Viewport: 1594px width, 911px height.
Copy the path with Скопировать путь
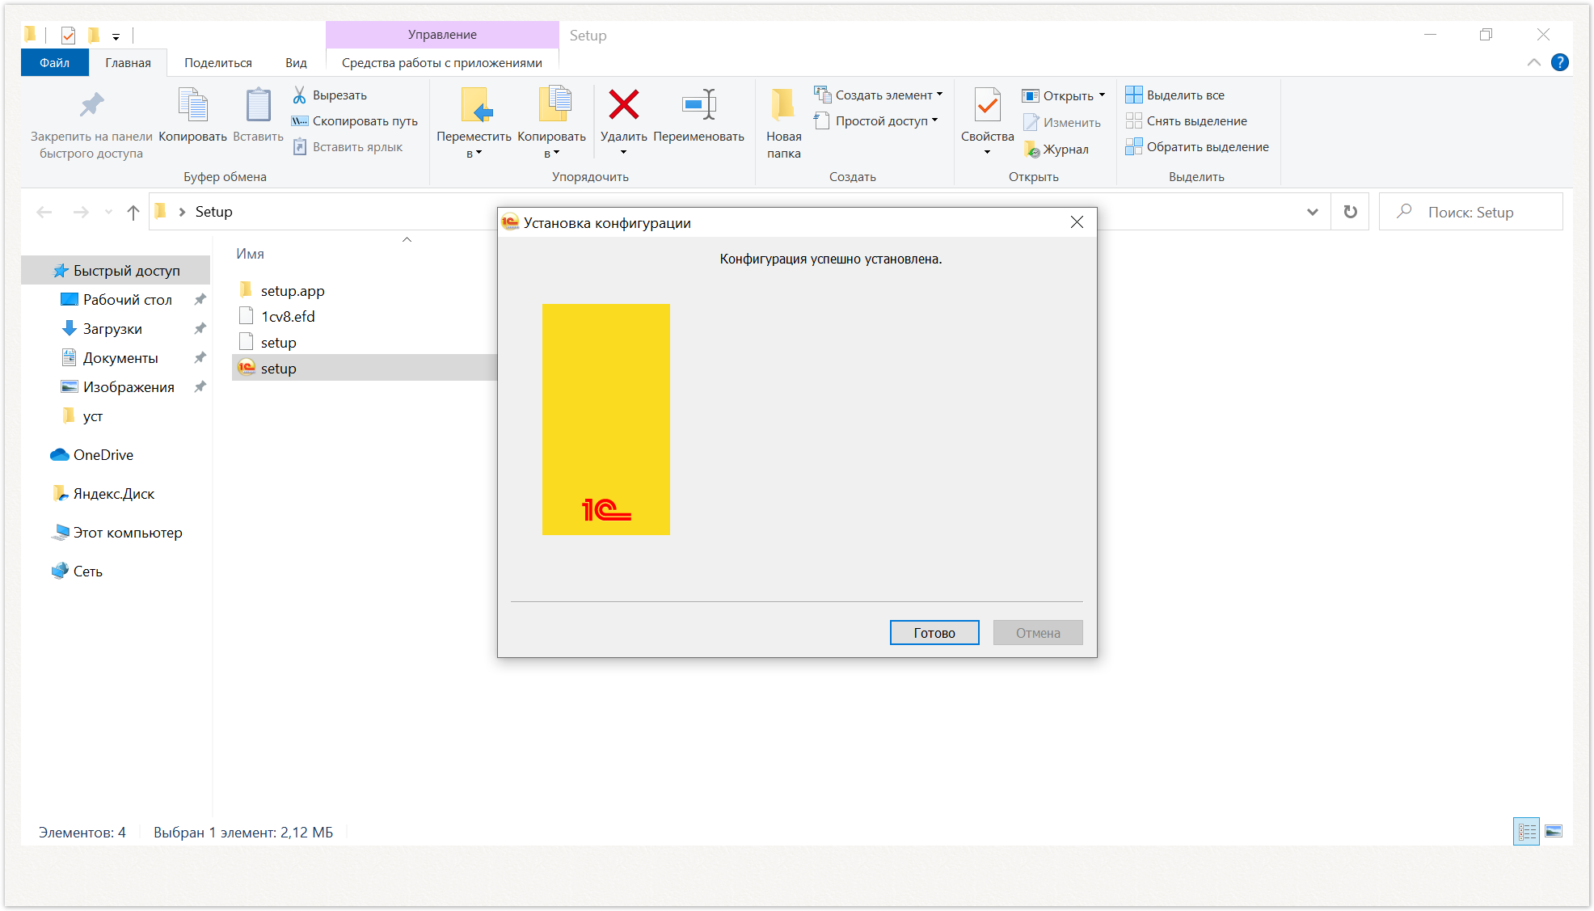[355, 121]
